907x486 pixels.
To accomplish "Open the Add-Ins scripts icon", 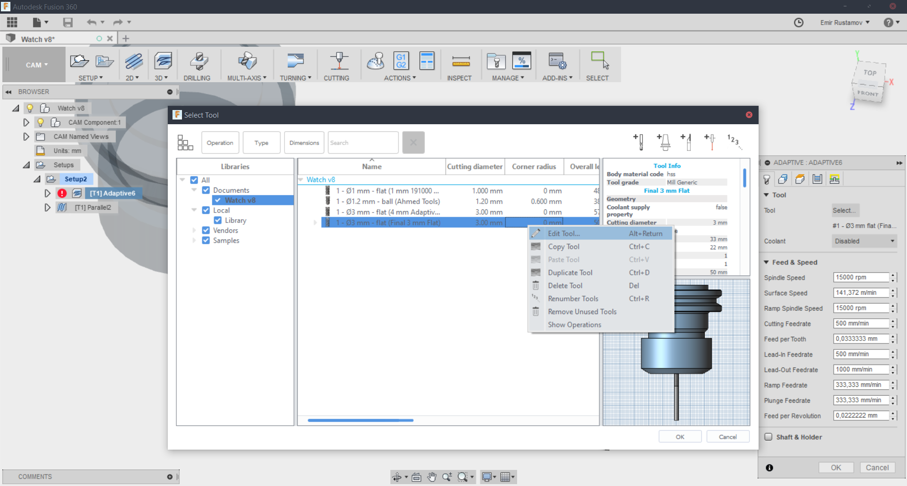I will coord(557,61).
